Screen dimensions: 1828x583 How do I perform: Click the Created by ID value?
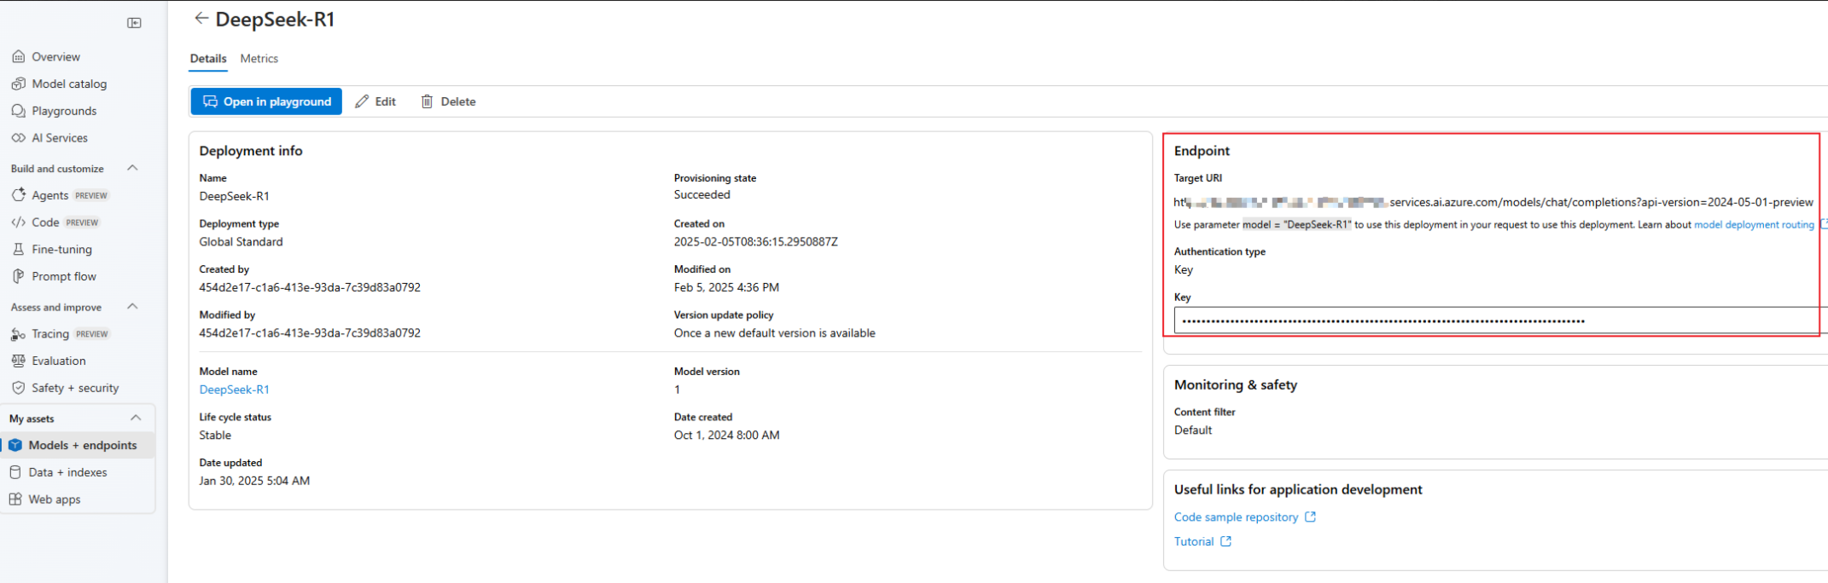pos(310,287)
